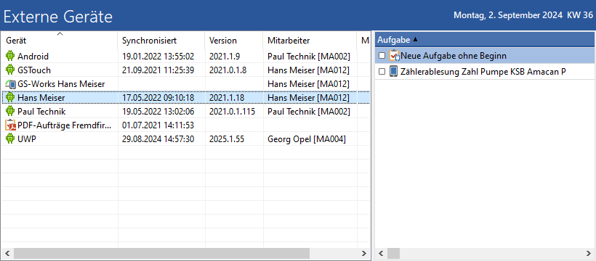The image size is (596, 261).
Task: Click the sort arrow next to Aufgabe
Action: point(415,40)
